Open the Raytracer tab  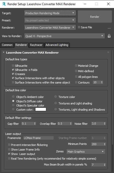(36, 45)
